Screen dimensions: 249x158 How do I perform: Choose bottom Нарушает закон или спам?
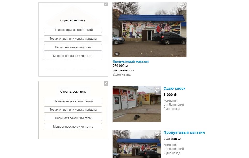[73, 118]
